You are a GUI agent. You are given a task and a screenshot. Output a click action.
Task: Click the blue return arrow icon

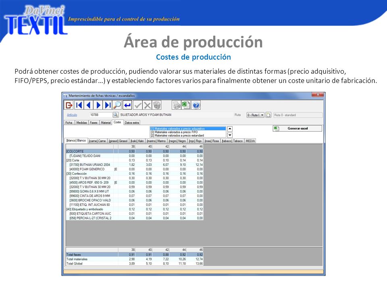(x=127, y=105)
